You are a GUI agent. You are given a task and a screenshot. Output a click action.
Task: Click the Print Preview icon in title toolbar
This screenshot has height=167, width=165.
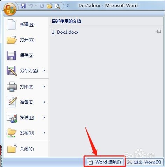[57, 6]
